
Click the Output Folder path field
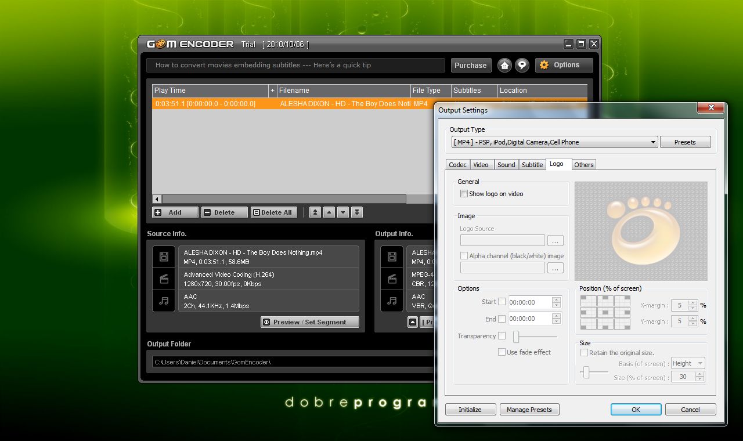(x=294, y=362)
